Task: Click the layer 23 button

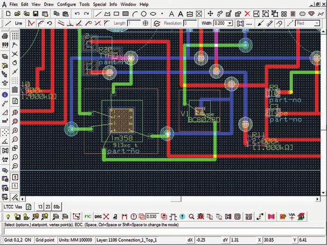Action: pos(48,207)
